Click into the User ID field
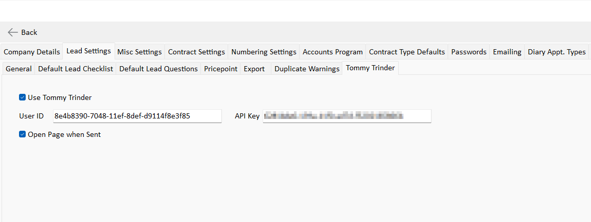591x222 pixels. [x=137, y=116]
